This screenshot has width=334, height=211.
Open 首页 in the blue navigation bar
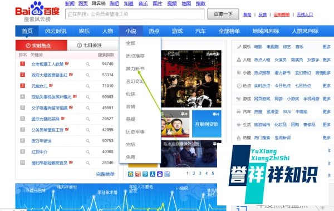pyautogui.click(x=27, y=31)
